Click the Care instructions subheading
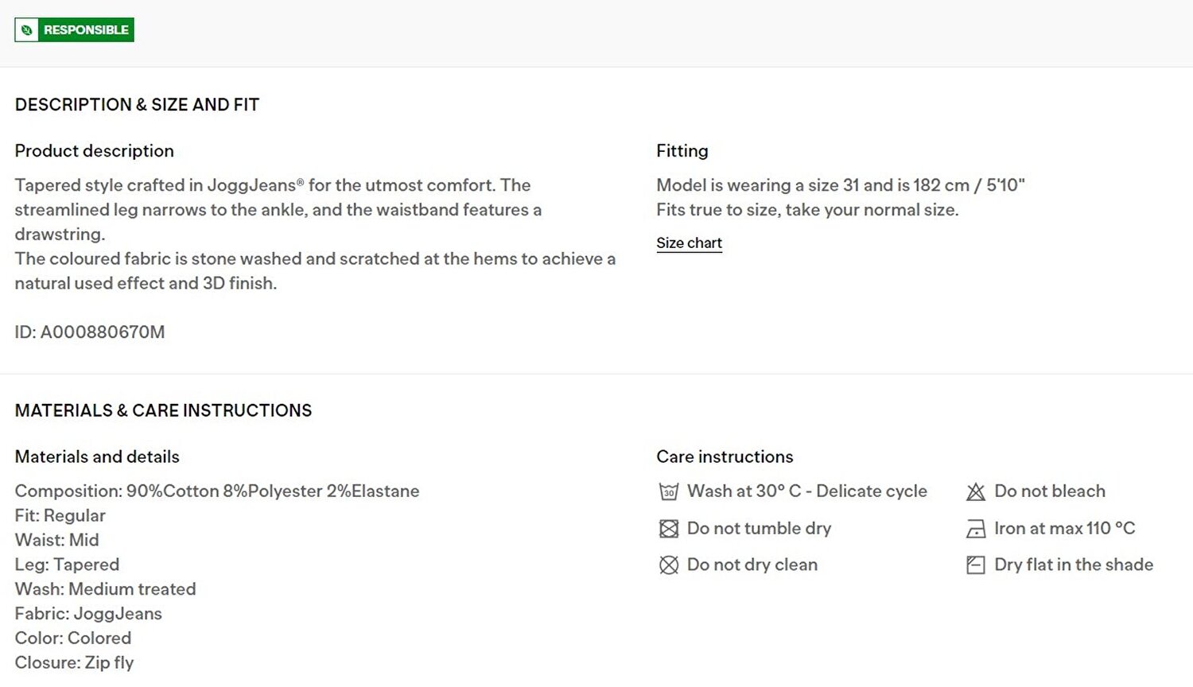This screenshot has width=1193, height=687. tap(725, 457)
